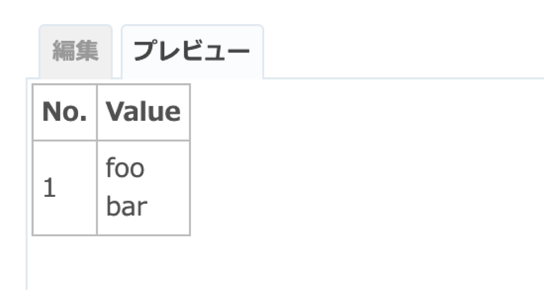Click the second line of the Value cell
This screenshot has height=290, width=544.
pos(126,207)
